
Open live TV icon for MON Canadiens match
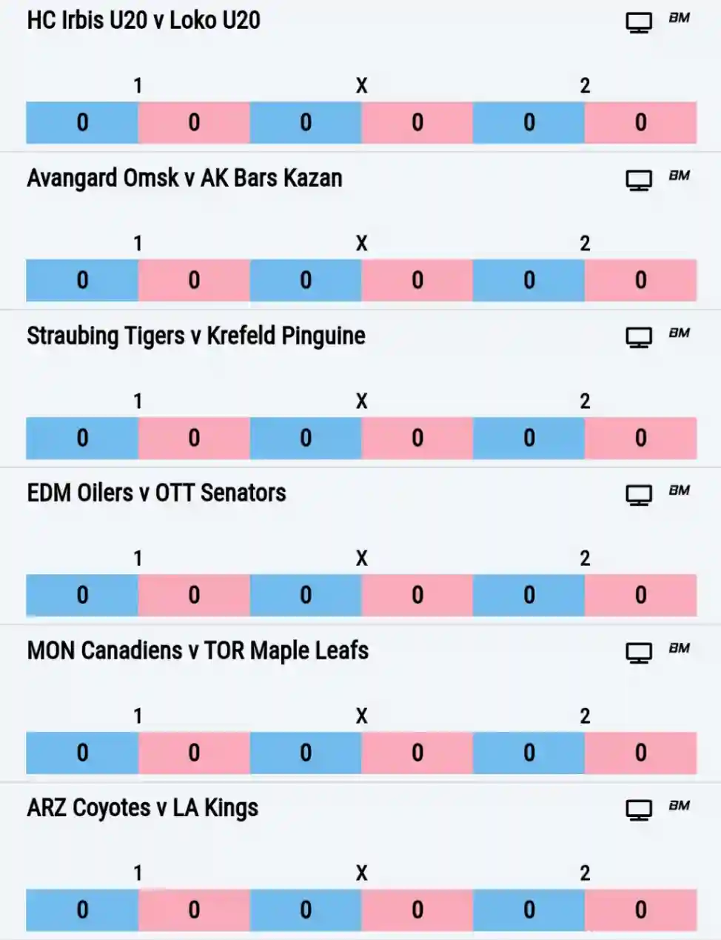(x=639, y=653)
